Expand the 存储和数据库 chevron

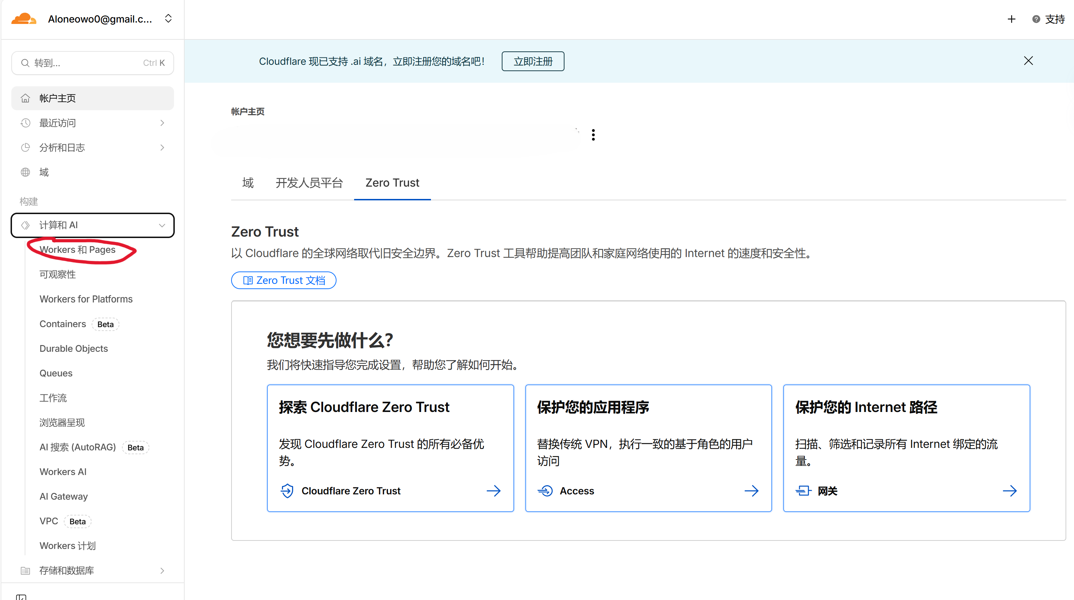[162, 571]
